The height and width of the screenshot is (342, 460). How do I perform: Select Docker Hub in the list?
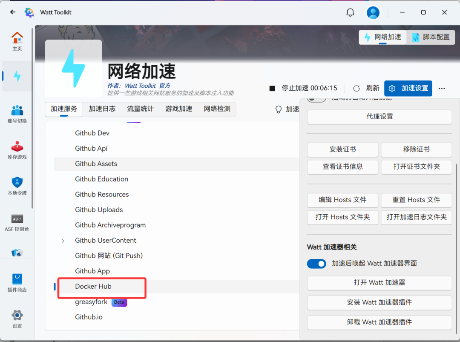click(177, 287)
